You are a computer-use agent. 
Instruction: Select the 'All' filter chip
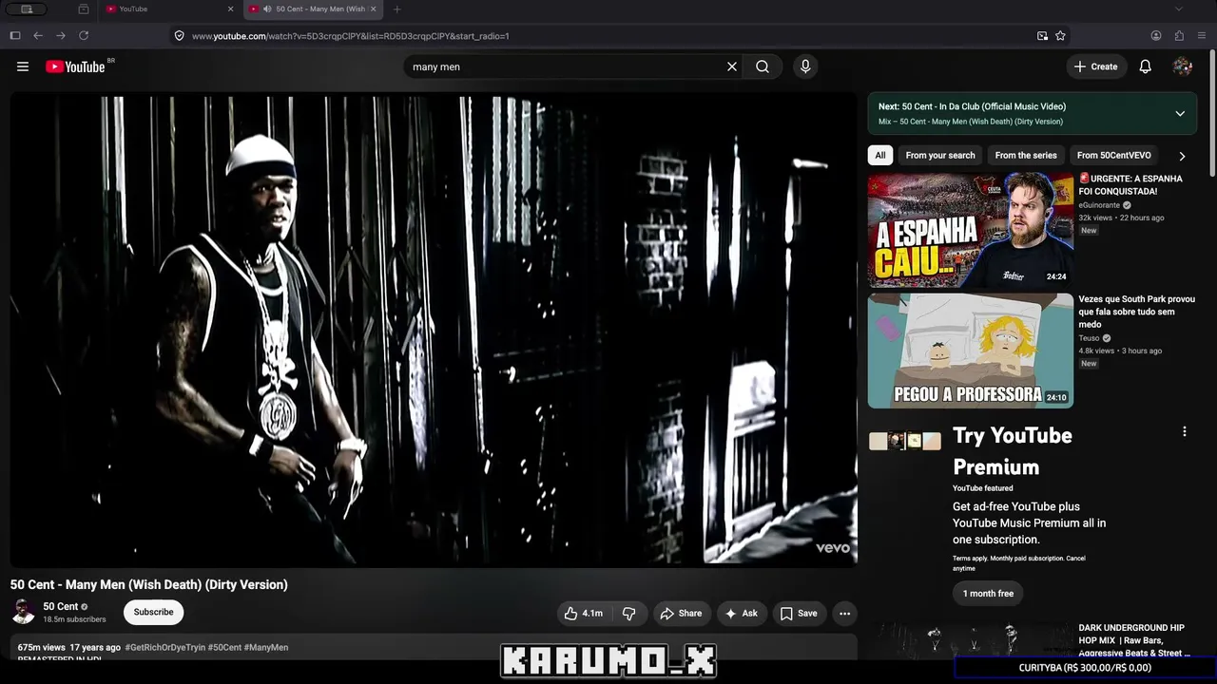click(x=880, y=156)
